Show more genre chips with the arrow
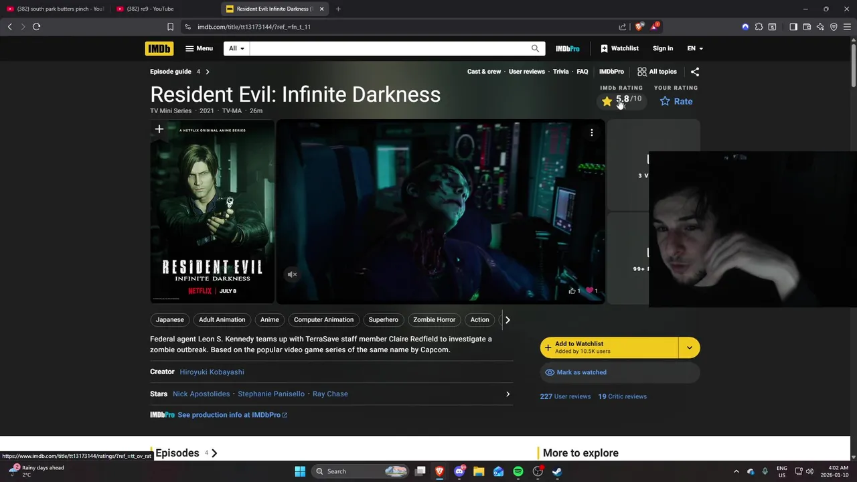This screenshot has height=482, width=857. coord(508,319)
